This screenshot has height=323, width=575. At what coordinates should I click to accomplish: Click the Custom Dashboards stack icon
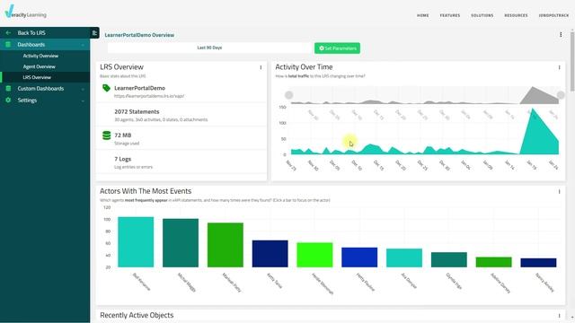8,89
